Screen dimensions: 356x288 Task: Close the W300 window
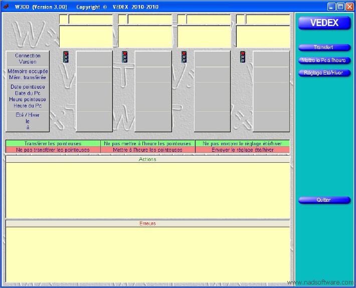[x=349, y=7]
